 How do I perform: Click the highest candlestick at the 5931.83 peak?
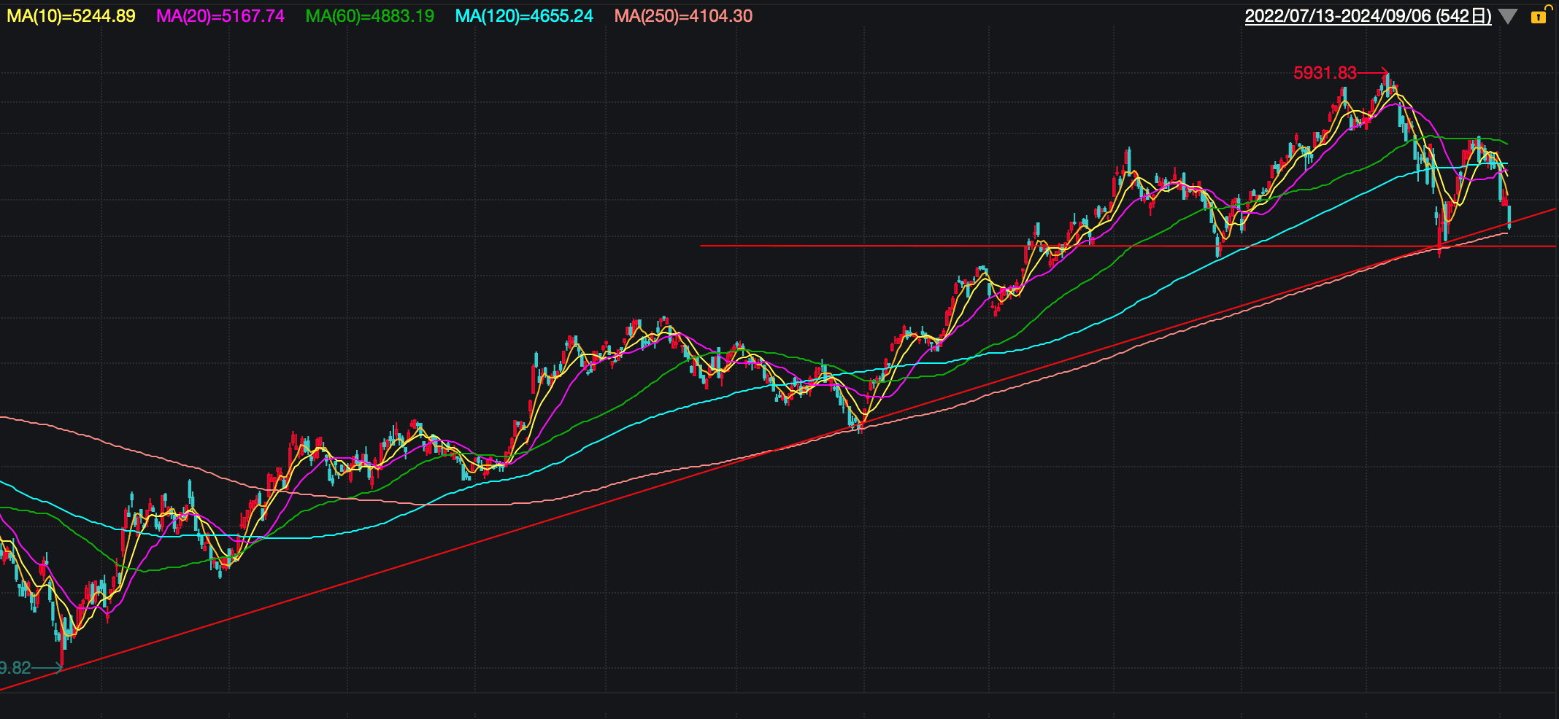1387,82
